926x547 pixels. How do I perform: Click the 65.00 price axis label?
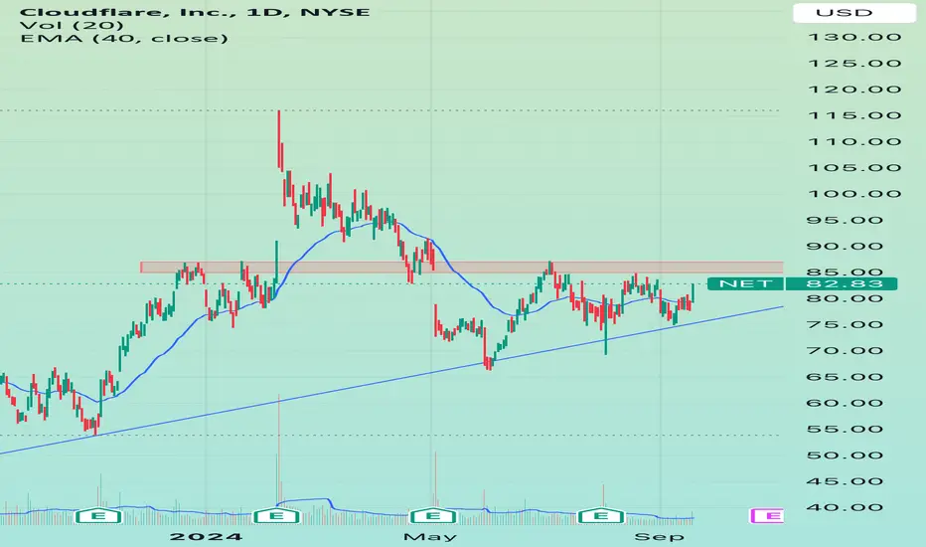(846, 377)
